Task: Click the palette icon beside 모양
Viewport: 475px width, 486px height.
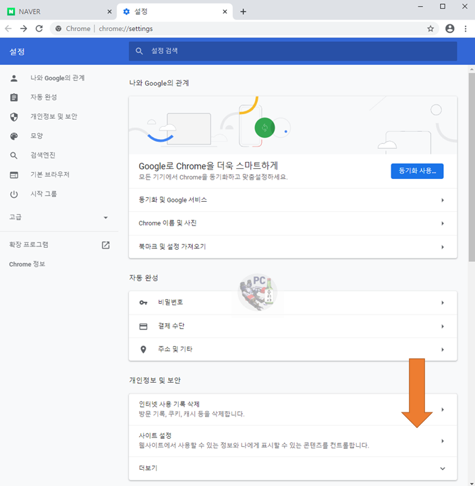Action: [x=14, y=136]
